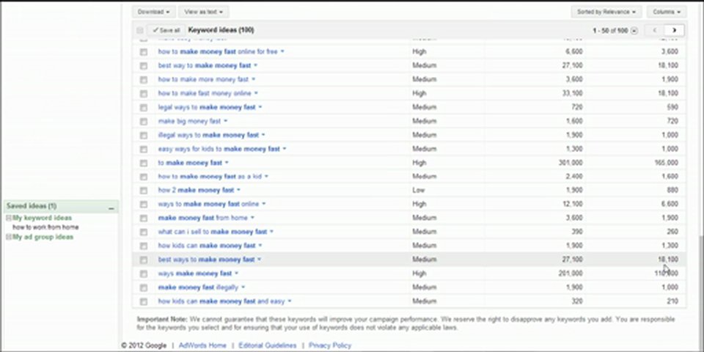This screenshot has width=704, height=352.
Task: Click the '1 - 50 of 100' page indicator
Action: pos(610,31)
